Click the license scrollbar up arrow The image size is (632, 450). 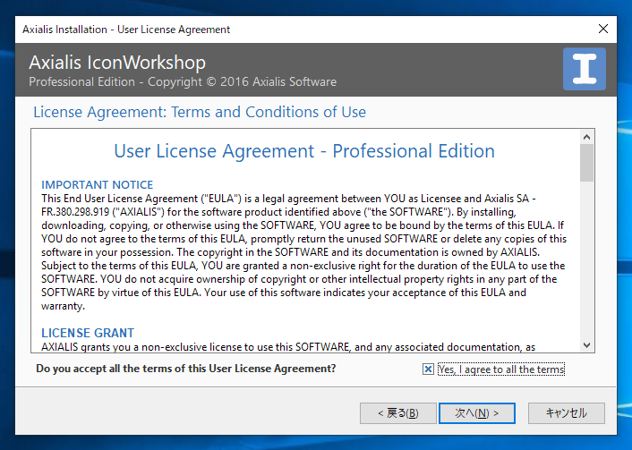[x=587, y=137]
